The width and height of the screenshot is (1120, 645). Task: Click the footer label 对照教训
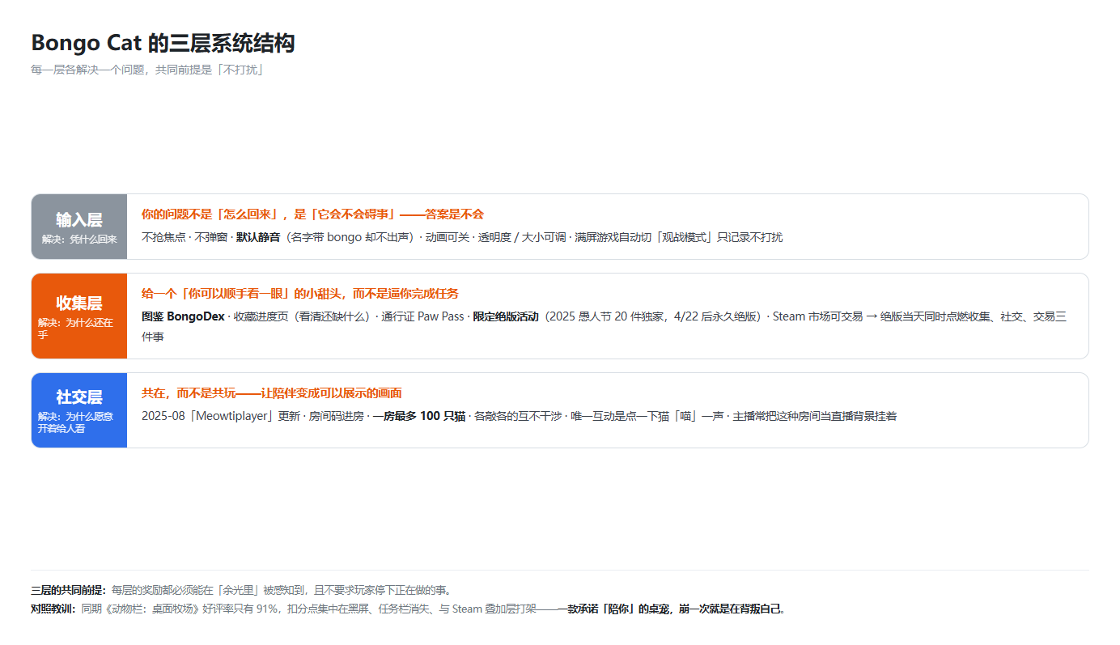pyautogui.click(x=53, y=609)
